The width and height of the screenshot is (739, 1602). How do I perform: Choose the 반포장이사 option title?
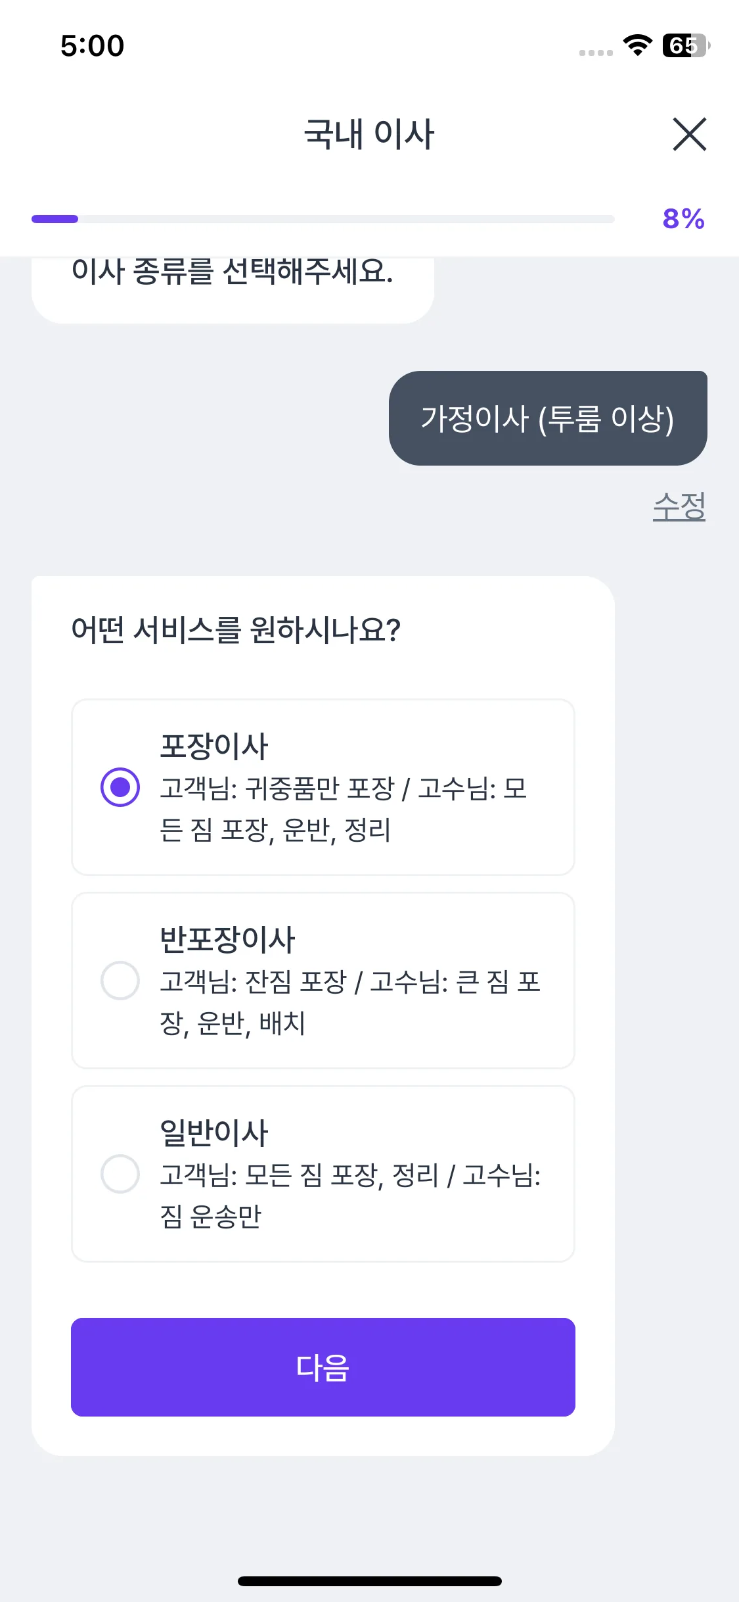(227, 939)
